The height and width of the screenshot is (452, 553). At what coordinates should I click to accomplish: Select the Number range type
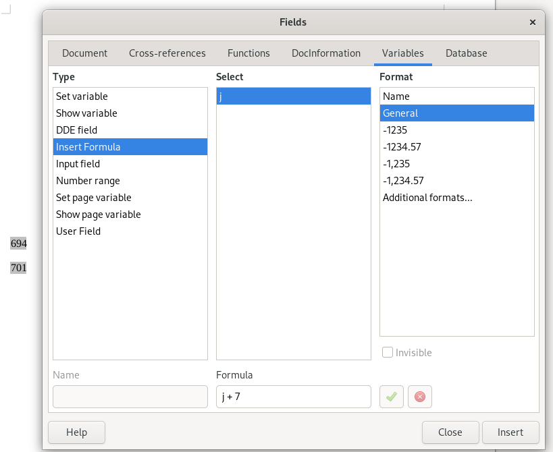(88, 181)
